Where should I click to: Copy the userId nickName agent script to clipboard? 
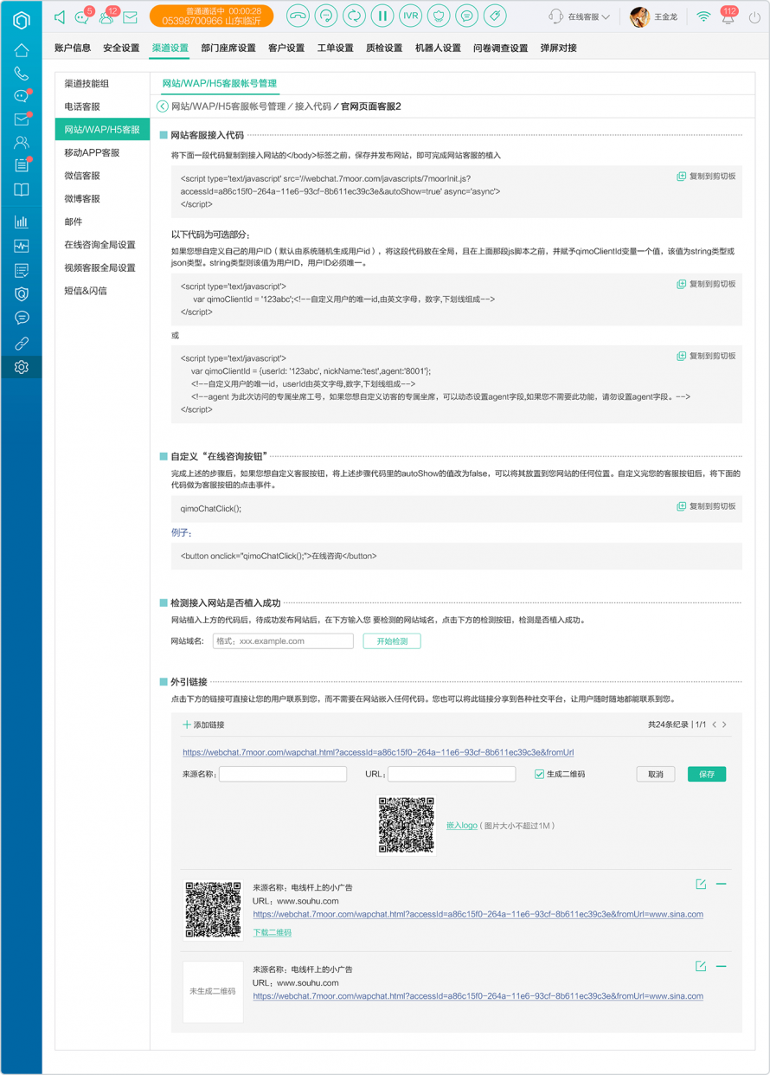coord(706,356)
